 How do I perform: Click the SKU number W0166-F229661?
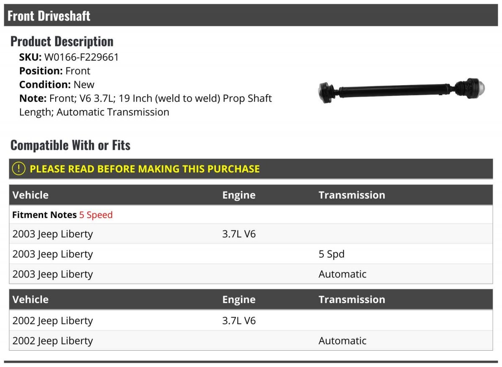coord(82,57)
